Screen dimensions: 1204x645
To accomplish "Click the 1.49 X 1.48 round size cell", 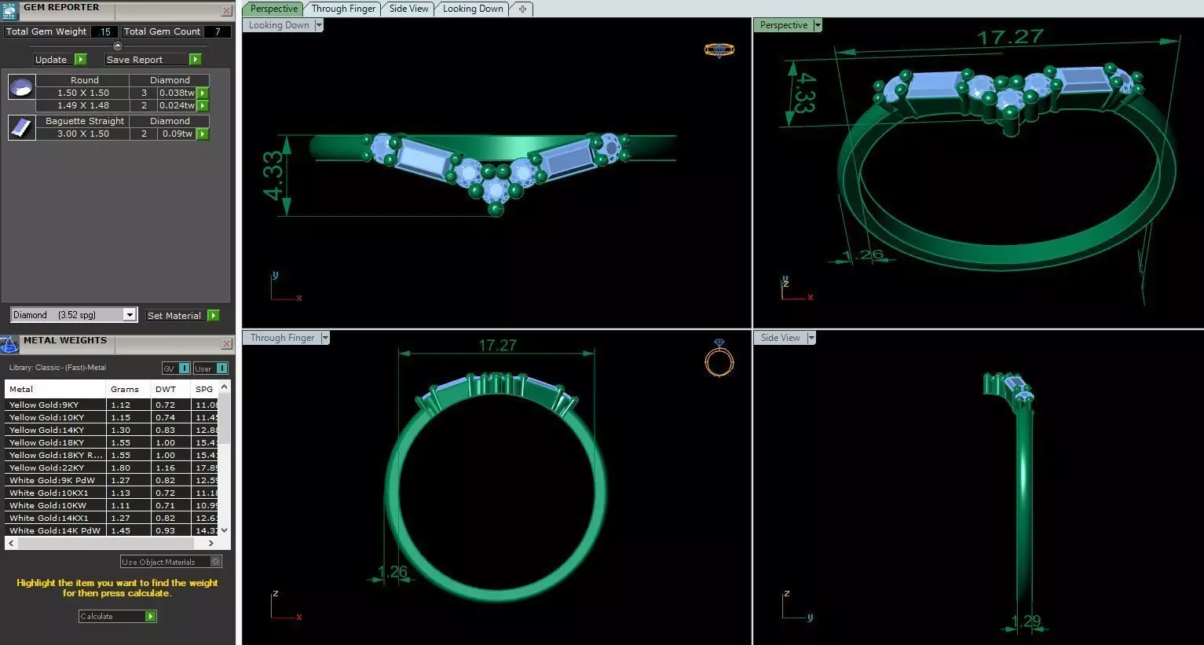I will click(83, 105).
